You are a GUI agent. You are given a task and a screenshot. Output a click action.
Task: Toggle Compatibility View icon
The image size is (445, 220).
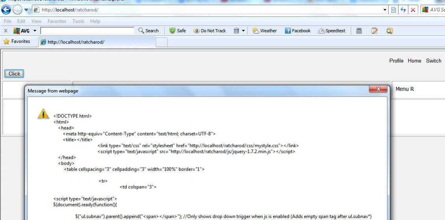click(x=394, y=10)
